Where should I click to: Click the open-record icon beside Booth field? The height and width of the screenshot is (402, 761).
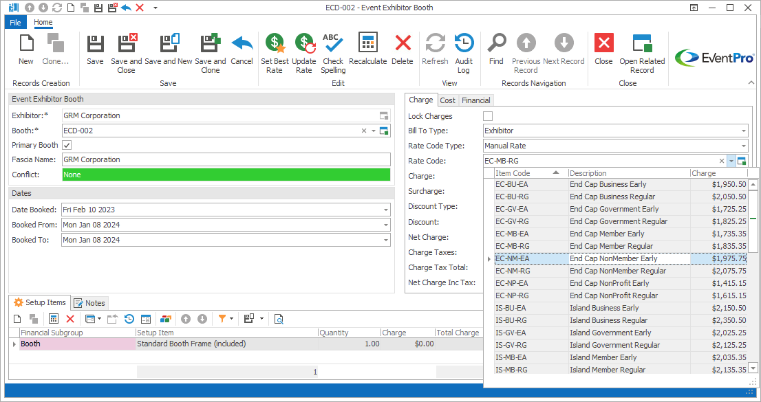384,131
